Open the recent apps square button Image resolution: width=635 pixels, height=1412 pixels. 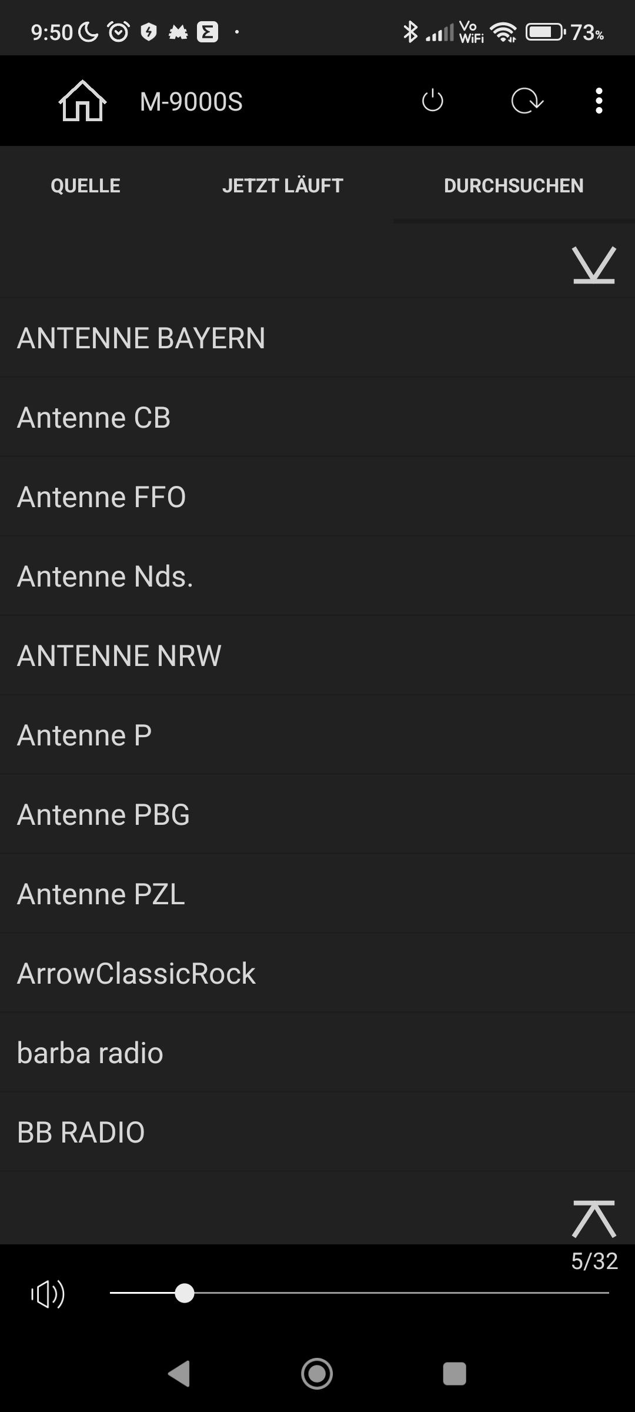click(x=454, y=1374)
